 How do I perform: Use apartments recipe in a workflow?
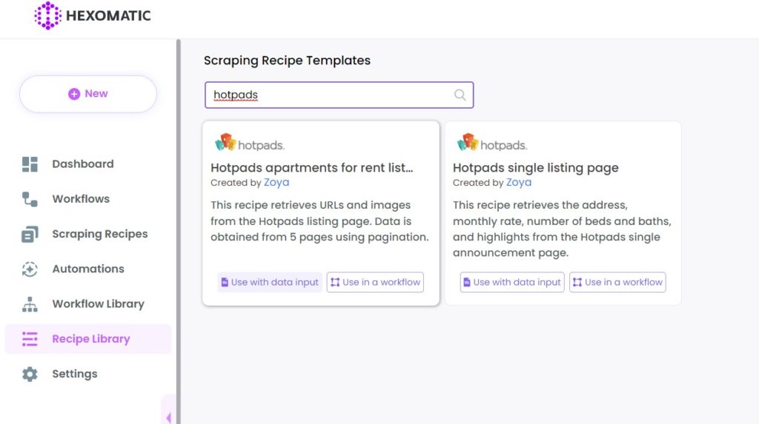click(375, 282)
